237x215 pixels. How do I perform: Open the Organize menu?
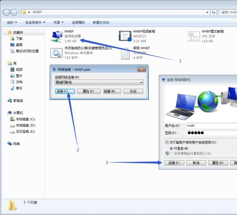pyautogui.click(x=12, y=22)
